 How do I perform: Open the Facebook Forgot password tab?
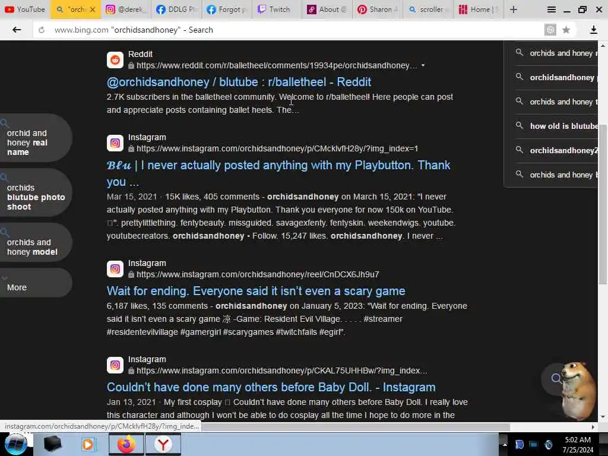[x=226, y=9]
